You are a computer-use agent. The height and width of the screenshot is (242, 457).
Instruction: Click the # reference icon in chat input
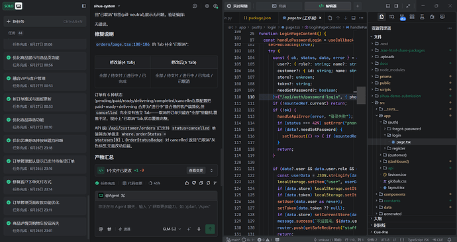click(109, 229)
